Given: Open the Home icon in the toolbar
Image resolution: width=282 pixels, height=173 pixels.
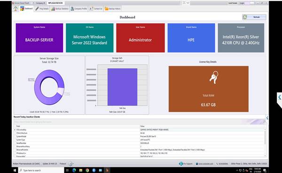Looking at the screenshot, I should point(16,8).
